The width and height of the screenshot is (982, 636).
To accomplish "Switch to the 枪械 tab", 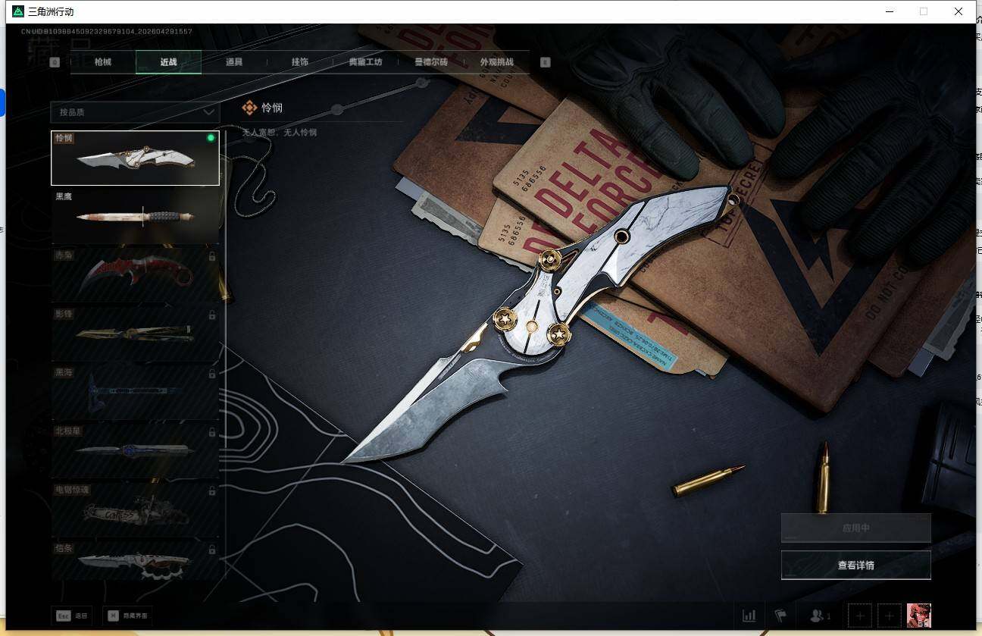I will click(x=103, y=62).
